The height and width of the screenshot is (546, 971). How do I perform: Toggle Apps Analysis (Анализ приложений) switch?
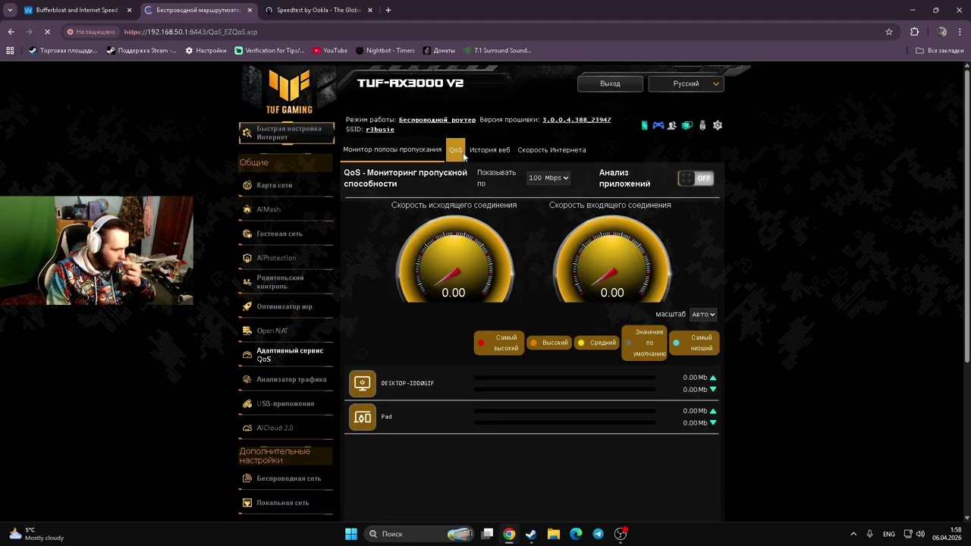click(x=696, y=178)
